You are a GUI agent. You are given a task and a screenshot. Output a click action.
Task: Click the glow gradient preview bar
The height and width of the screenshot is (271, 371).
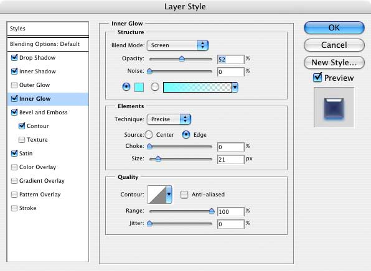click(197, 88)
